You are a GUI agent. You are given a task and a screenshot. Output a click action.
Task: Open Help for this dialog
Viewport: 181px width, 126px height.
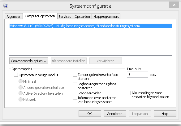165,114
